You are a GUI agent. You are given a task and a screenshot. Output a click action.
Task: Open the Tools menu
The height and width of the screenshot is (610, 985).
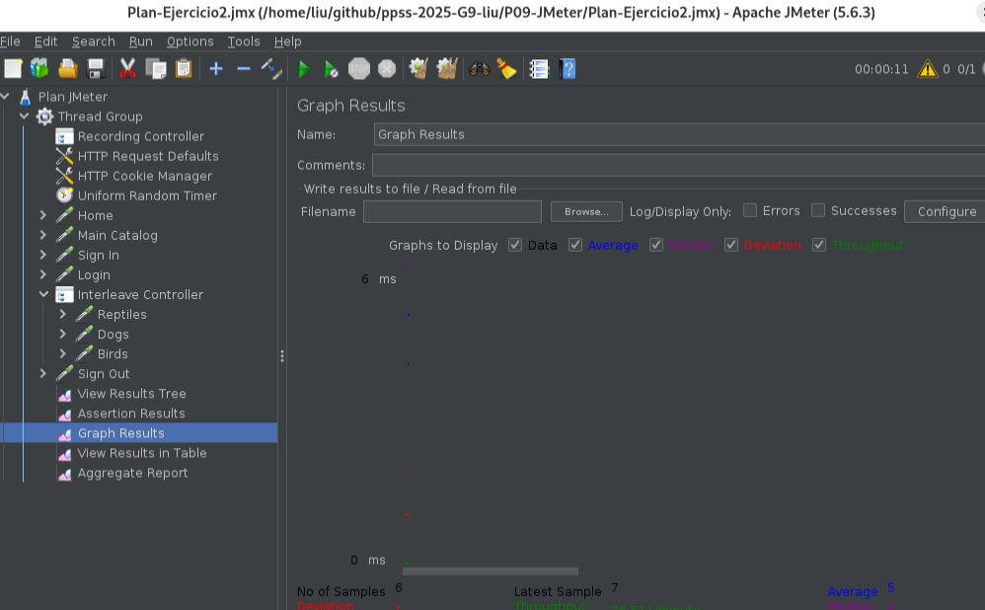[244, 41]
